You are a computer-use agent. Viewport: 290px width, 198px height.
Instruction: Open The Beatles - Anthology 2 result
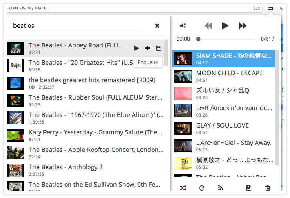85,170
